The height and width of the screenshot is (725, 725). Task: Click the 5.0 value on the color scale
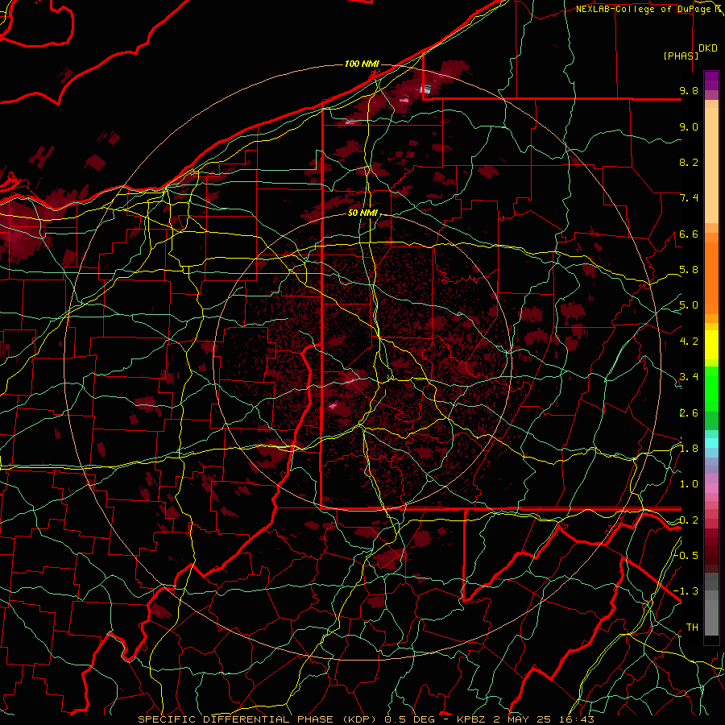pyautogui.click(x=689, y=305)
